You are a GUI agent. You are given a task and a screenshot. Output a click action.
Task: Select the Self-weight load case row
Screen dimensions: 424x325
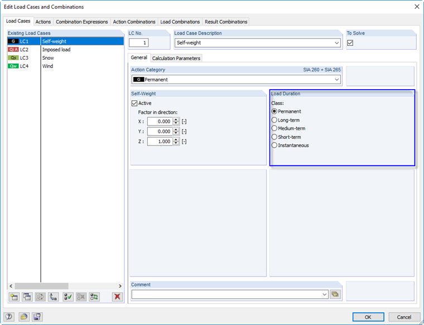tap(66, 41)
